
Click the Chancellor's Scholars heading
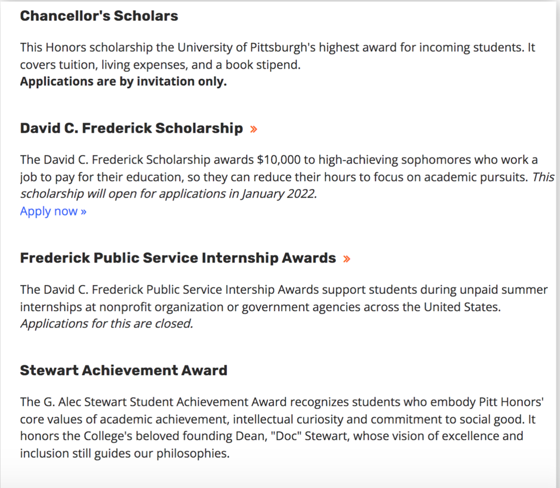[99, 16]
